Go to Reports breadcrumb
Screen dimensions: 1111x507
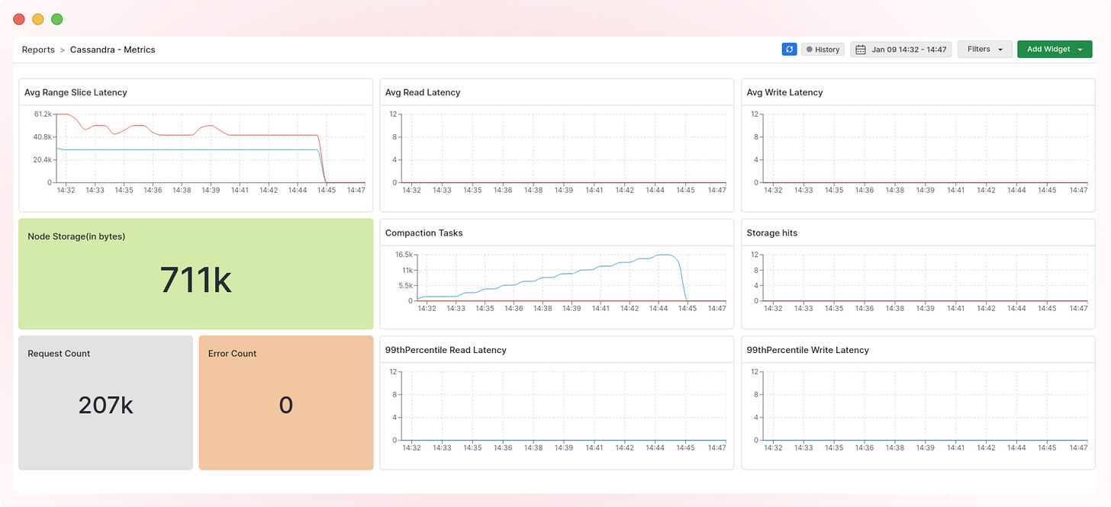[x=38, y=50]
